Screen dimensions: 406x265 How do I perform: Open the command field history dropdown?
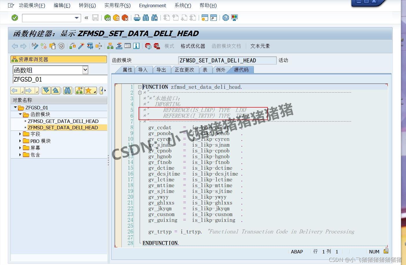coord(77,18)
